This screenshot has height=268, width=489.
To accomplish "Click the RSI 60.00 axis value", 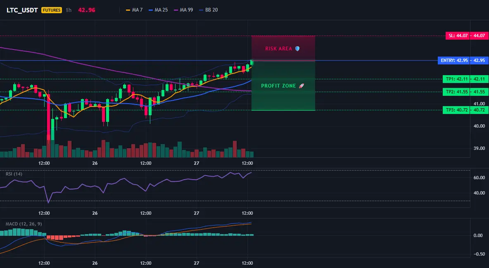I will (x=480, y=178).
